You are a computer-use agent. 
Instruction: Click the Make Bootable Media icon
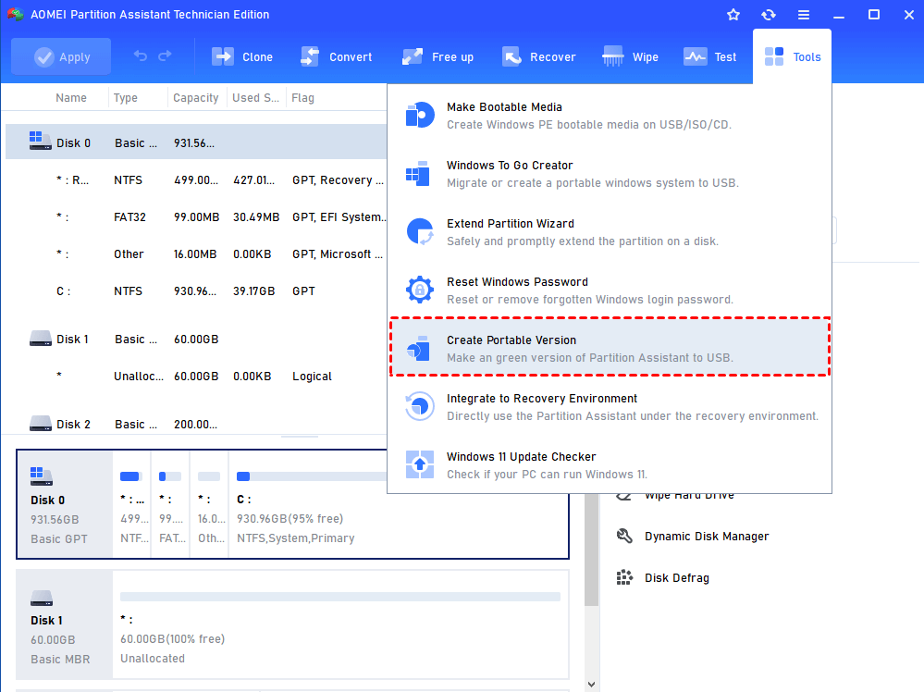tap(420, 115)
